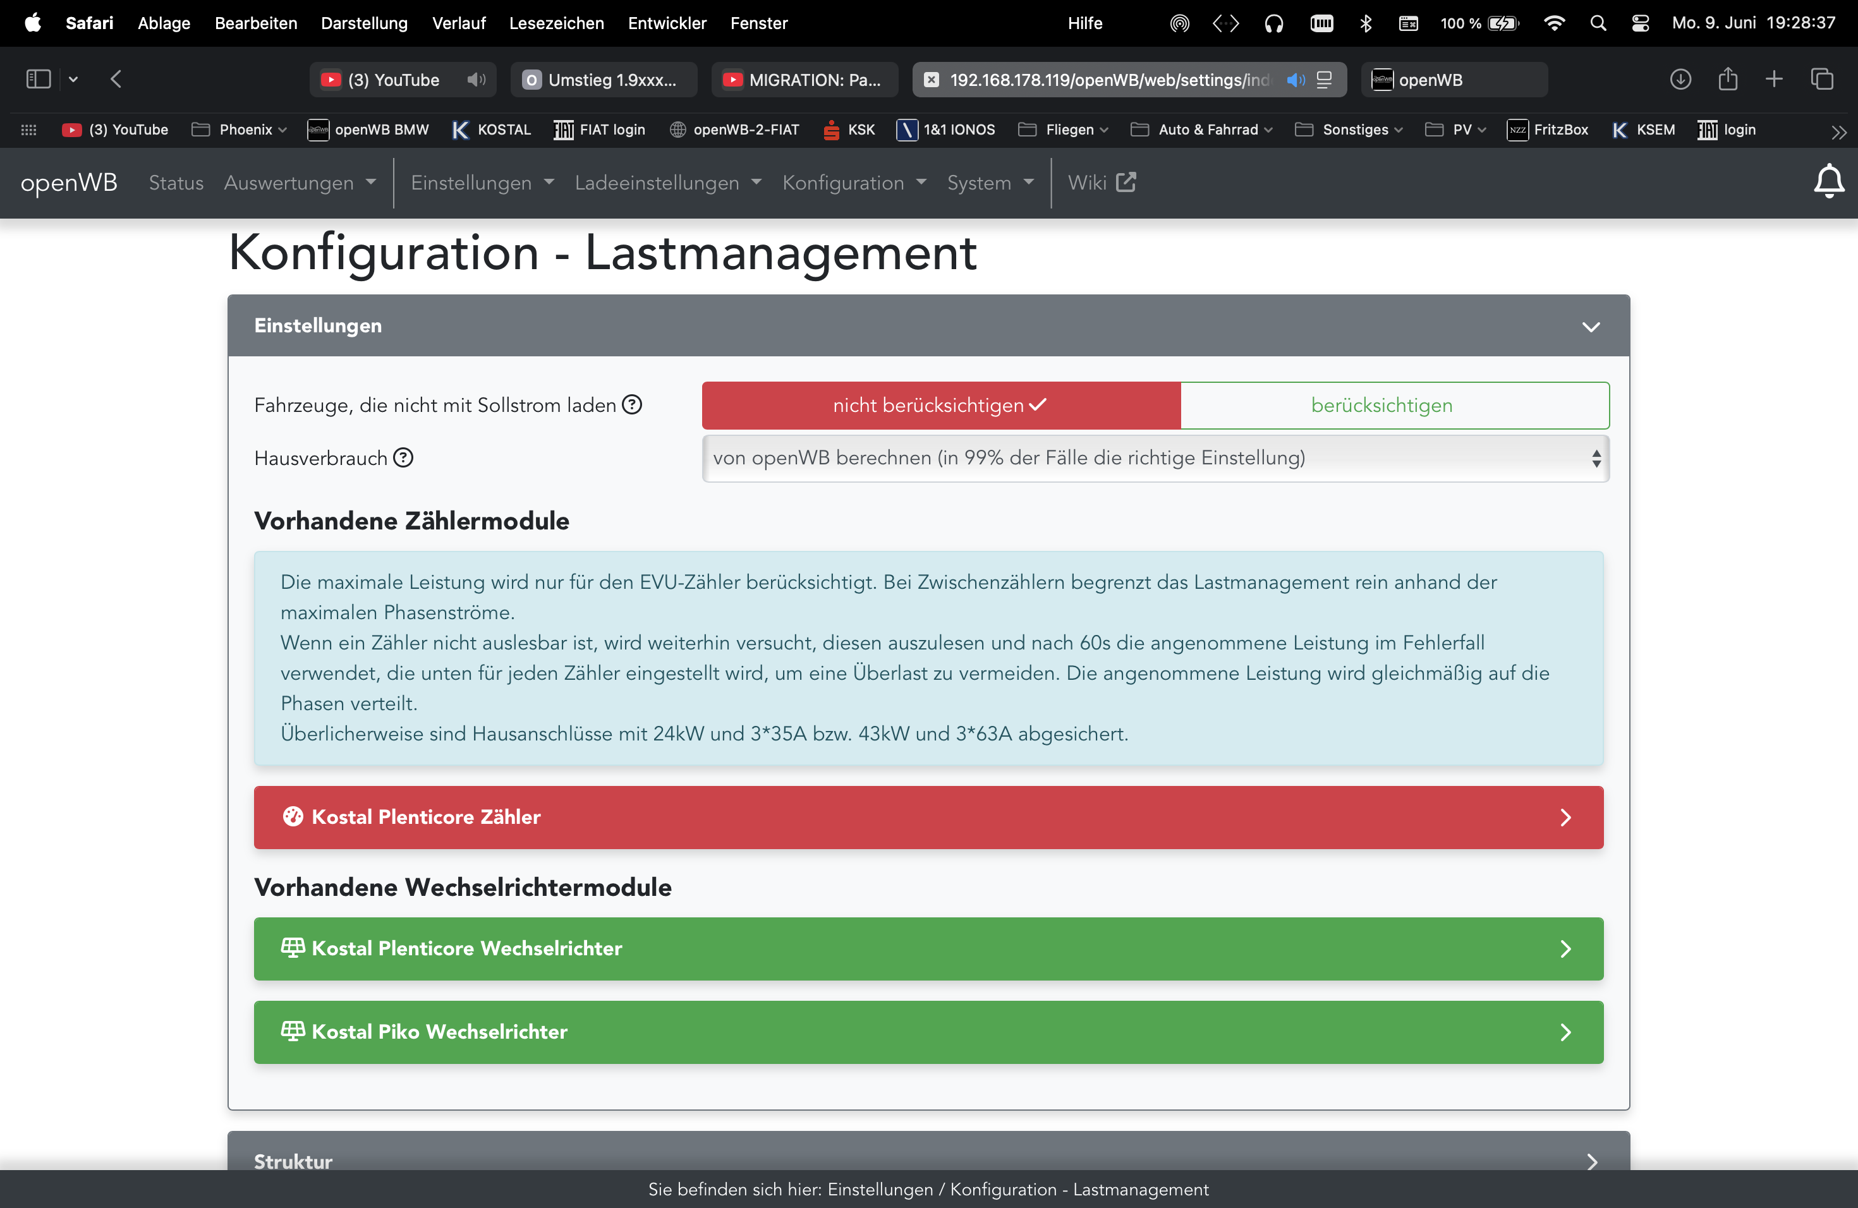This screenshot has height=1208, width=1858.
Task: Open the Hausverbrauch dropdown
Action: pyautogui.click(x=1155, y=458)
